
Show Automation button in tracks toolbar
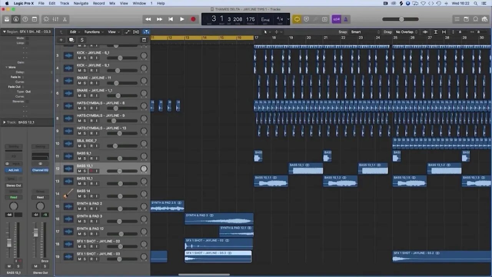point(128,32)
